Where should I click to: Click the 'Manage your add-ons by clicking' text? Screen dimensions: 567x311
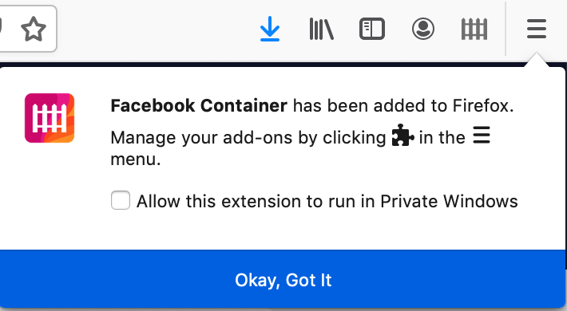248,138
